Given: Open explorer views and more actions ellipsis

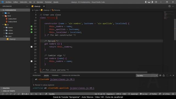Looking at the screenshot, I should pyautogui.click(x=27, y=6).
